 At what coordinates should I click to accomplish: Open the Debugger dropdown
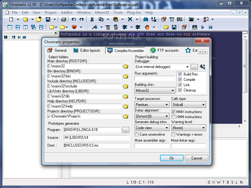(x=187, y=67)
